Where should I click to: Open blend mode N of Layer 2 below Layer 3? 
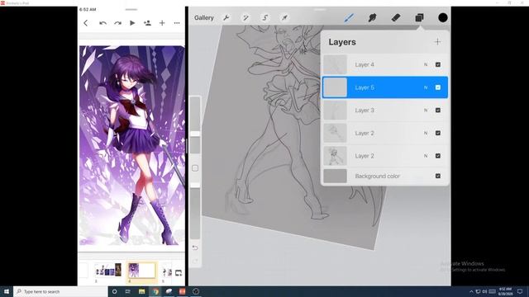[x=426, y=133]
